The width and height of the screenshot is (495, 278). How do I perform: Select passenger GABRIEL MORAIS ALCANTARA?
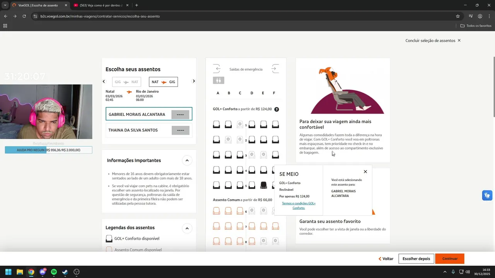(149, 114)
